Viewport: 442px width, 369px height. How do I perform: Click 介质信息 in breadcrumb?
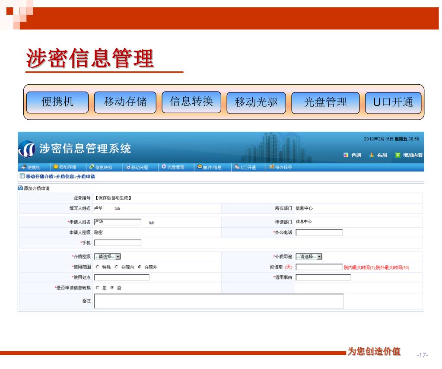coord(65,176)
